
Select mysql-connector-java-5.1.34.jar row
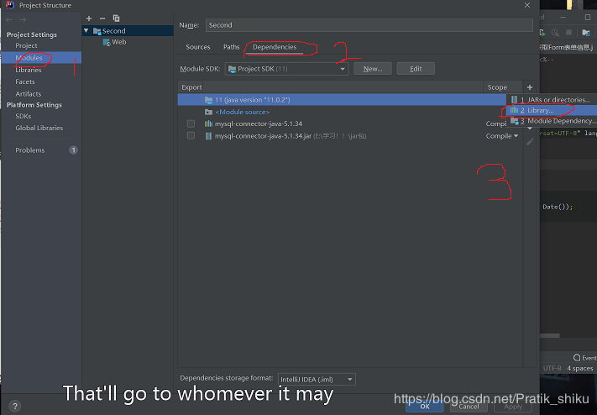coord(351,136)
